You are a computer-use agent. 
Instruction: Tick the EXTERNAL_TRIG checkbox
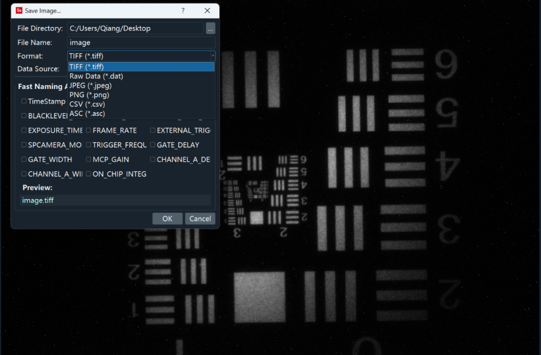point(152,130)
